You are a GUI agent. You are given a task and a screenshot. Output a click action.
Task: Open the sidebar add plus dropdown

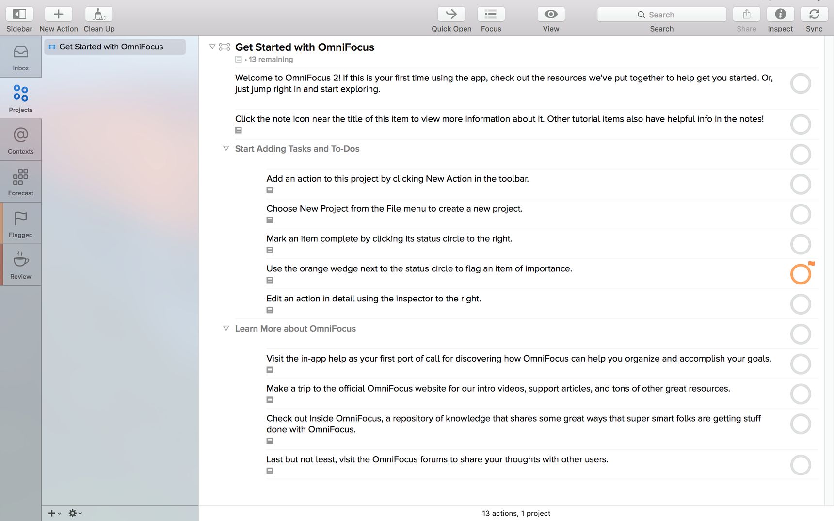[54, 513]
